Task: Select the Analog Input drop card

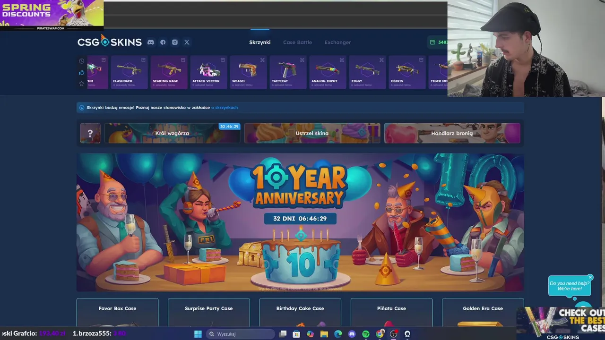Action: click(328, 72)
